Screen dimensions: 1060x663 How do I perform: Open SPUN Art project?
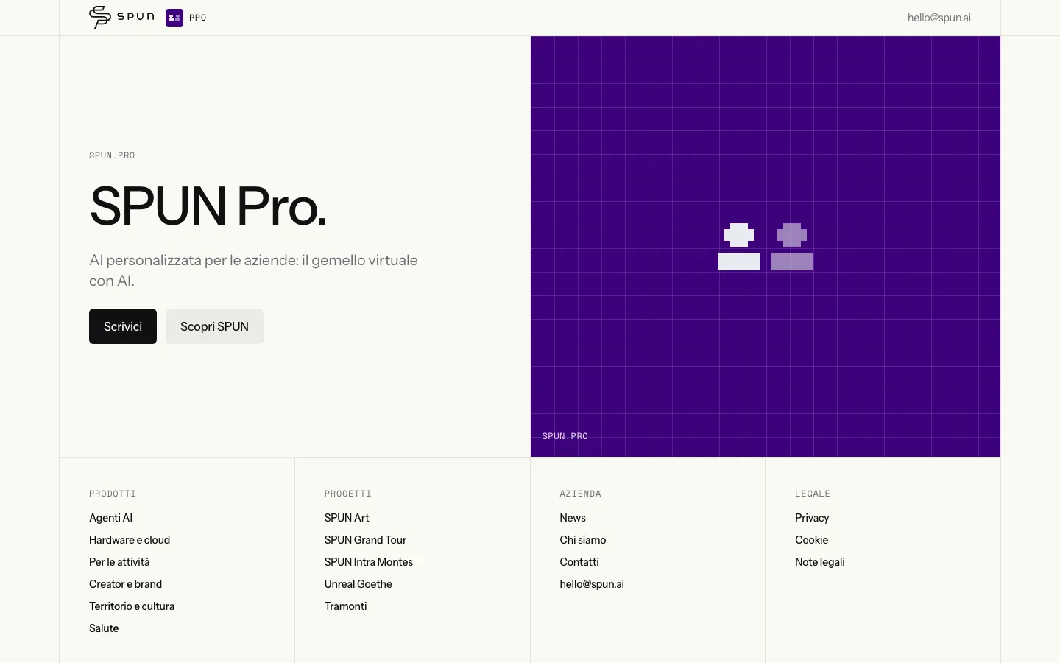click(347, 518)
